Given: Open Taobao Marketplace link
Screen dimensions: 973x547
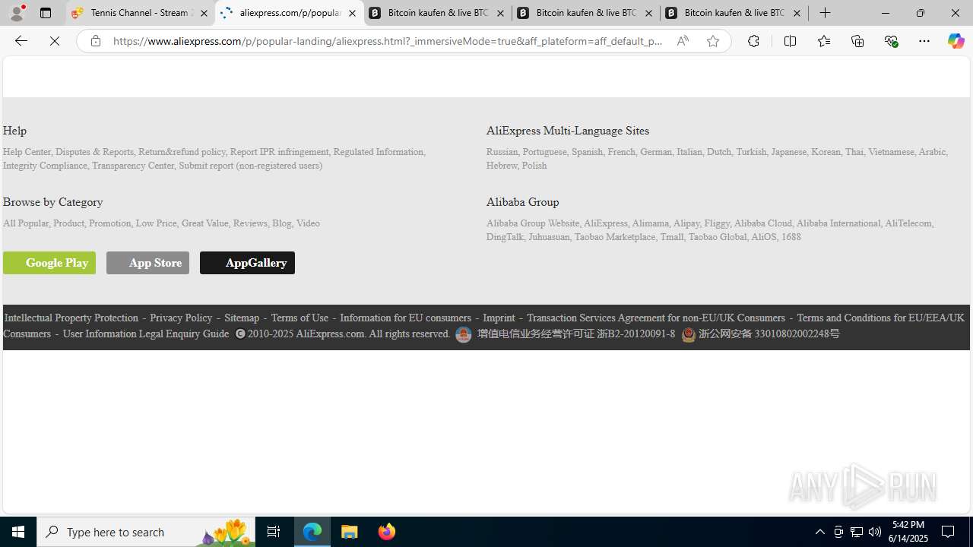Looking at the screenshot, I should click(614, 237).
